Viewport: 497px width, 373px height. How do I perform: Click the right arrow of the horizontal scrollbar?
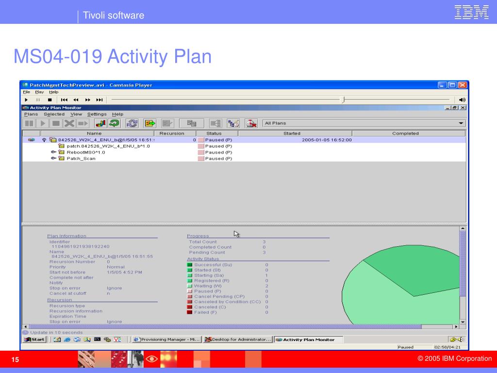(456, 327)
